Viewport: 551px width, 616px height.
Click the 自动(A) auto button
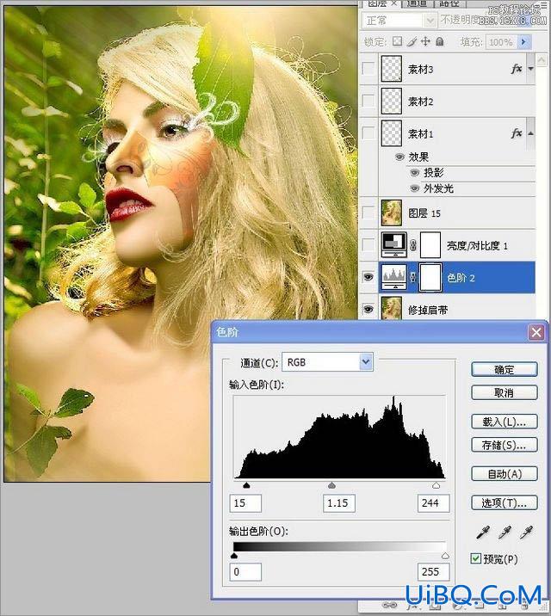pyautogui.click(x=505, y=474)
